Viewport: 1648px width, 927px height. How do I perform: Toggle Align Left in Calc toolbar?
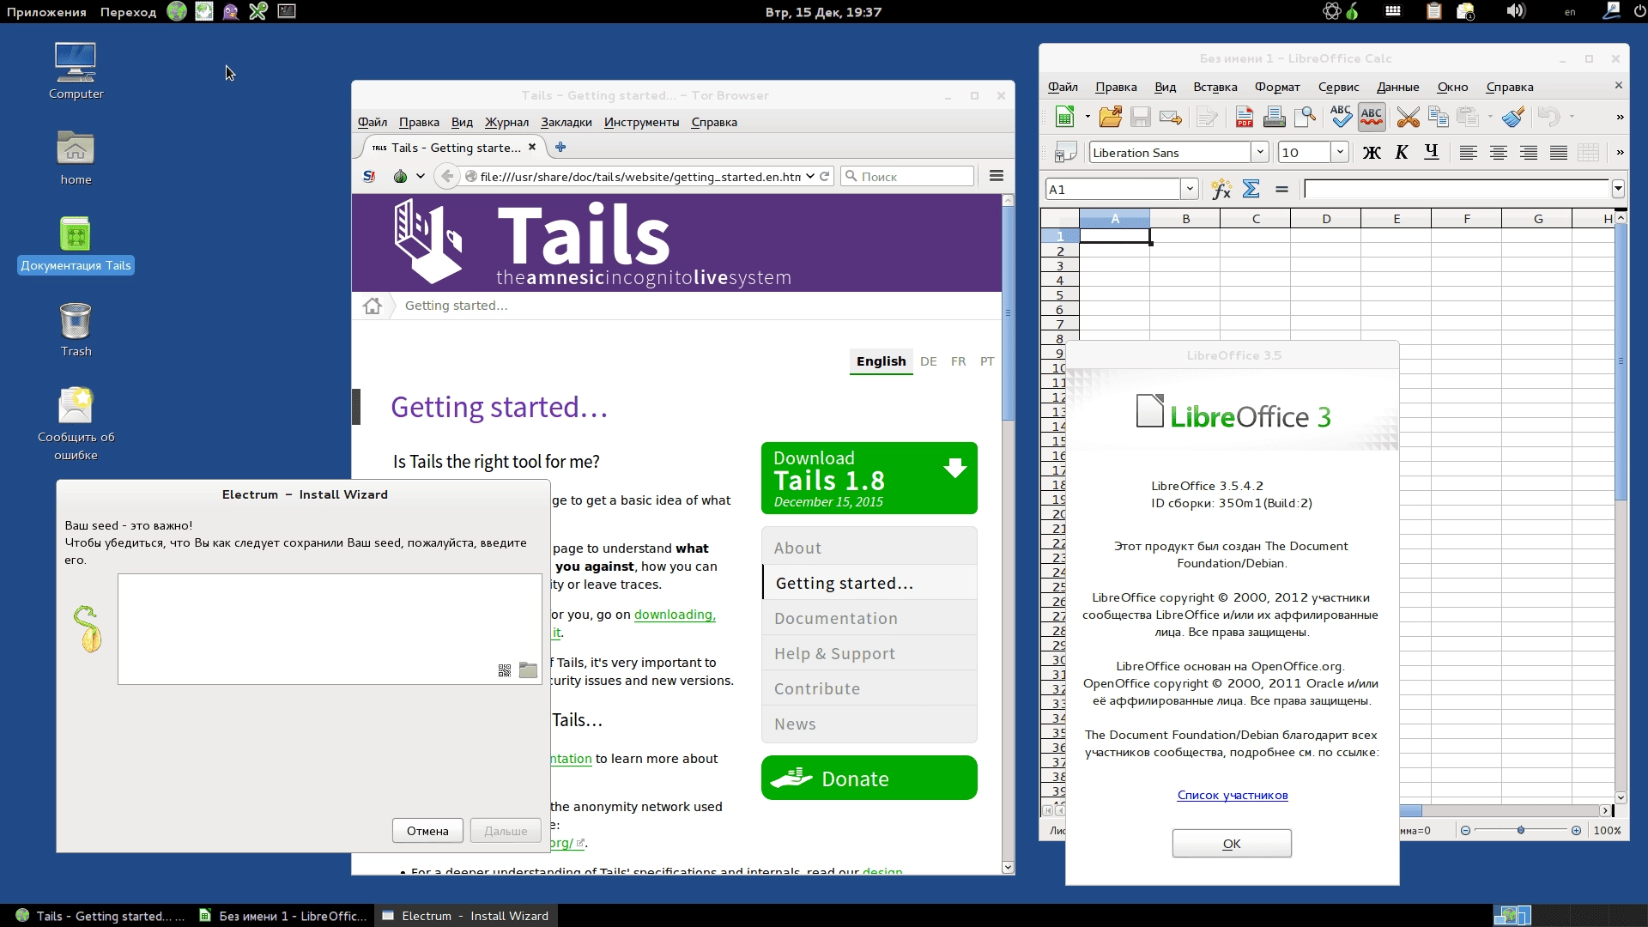[1469, 153]
